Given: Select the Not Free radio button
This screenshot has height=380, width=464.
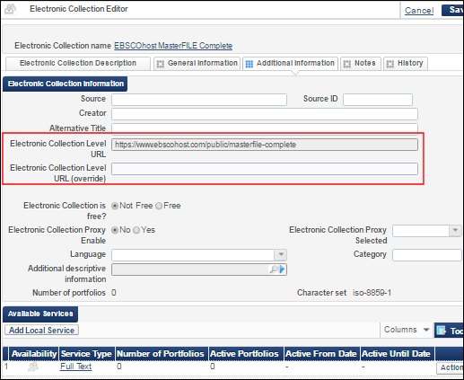Looking at the screenshot, I should click(x=115, y=206).
